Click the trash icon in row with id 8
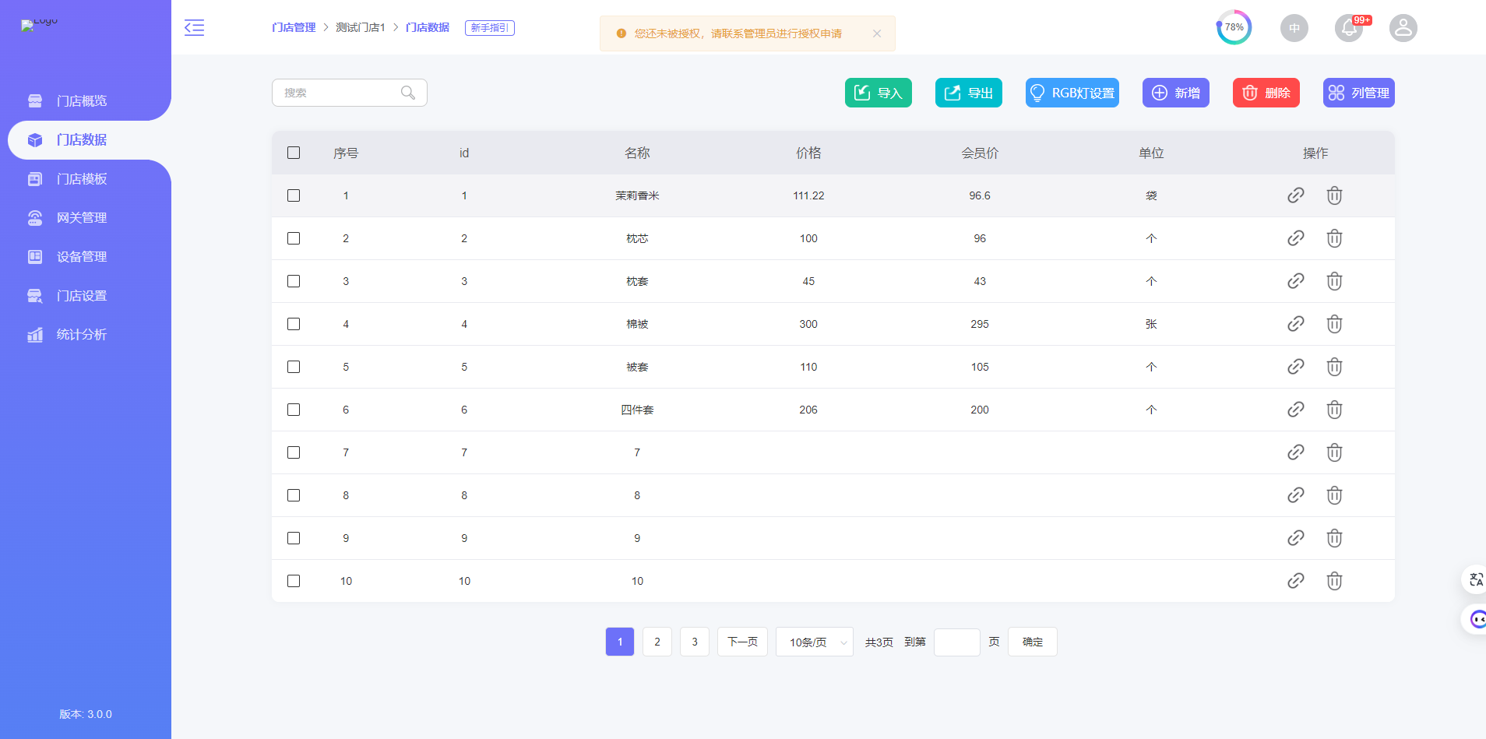Image resolution: width=1486 pixels, height=739 pixels. [1334, 495]
